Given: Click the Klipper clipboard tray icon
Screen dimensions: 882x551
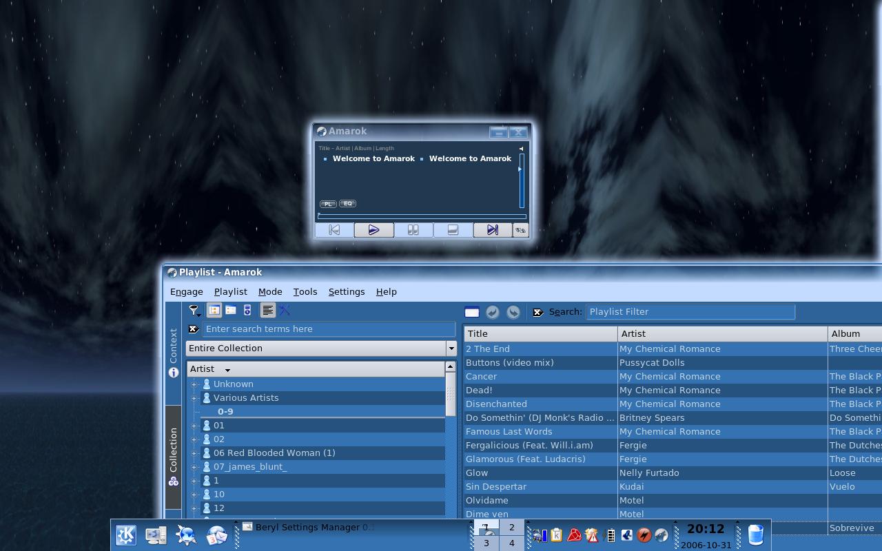Looking at the screenshot, I should [x=557, y=535].
